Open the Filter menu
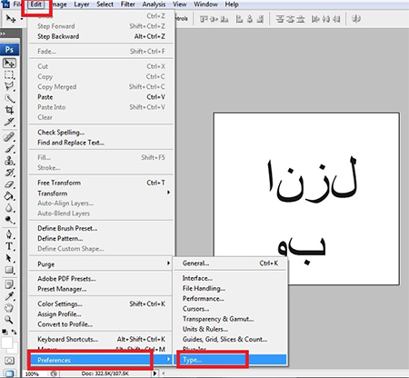This screenshot has height=378, width=409. tap(128, 5)
